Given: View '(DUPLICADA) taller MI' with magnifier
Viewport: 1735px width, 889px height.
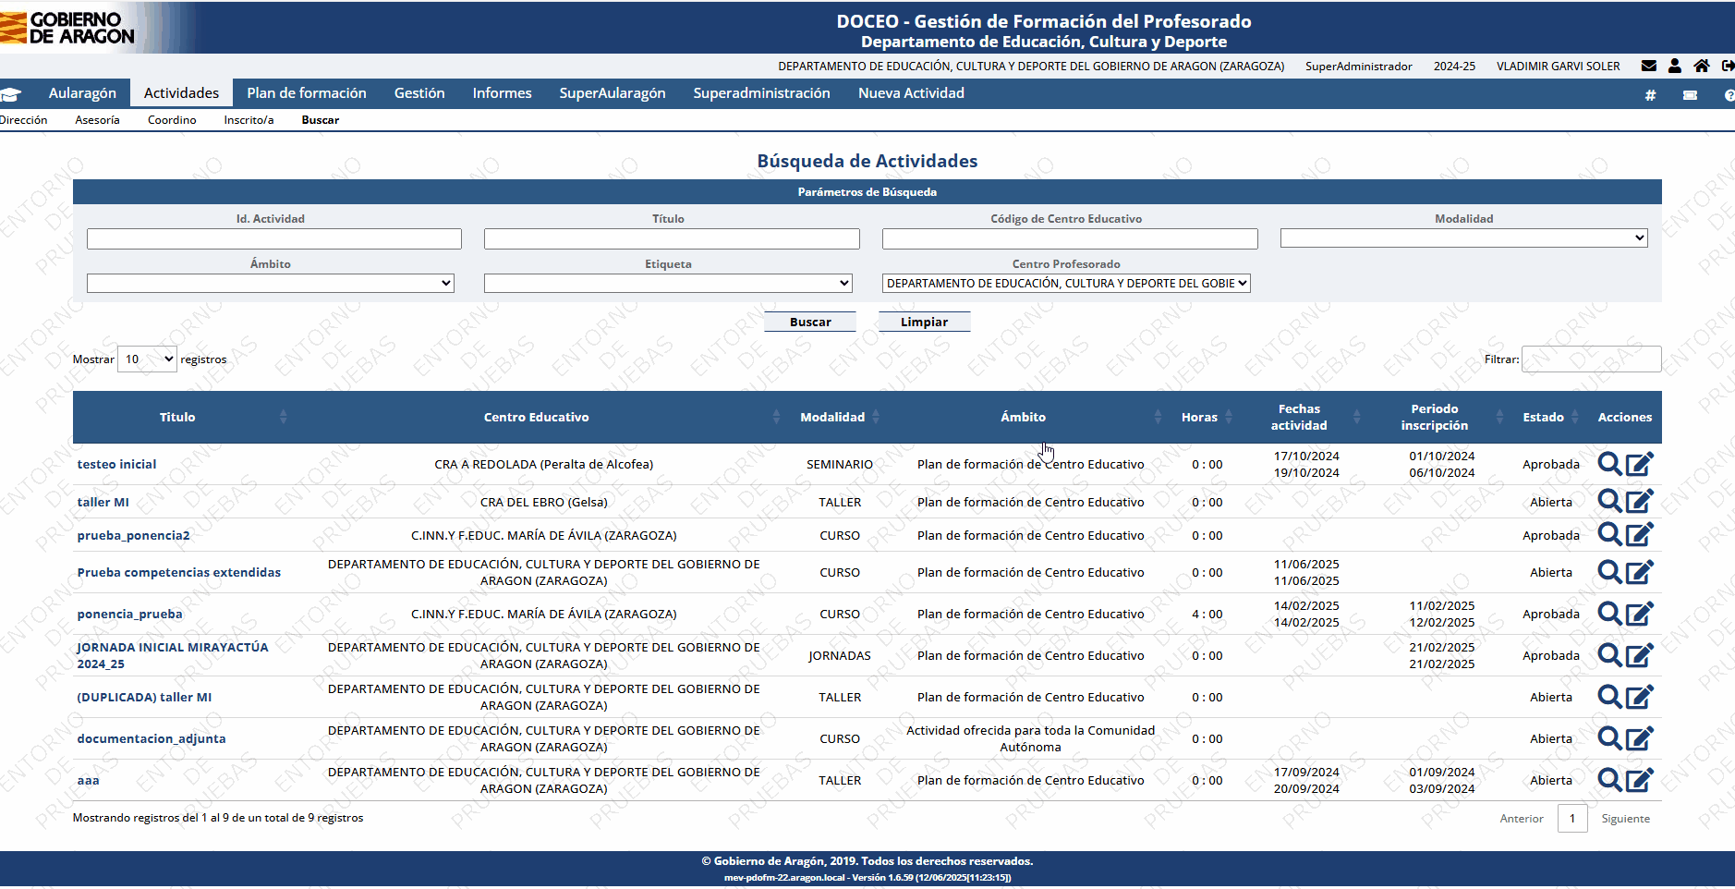Looking at the screenshot, I should pos(1609,697).
